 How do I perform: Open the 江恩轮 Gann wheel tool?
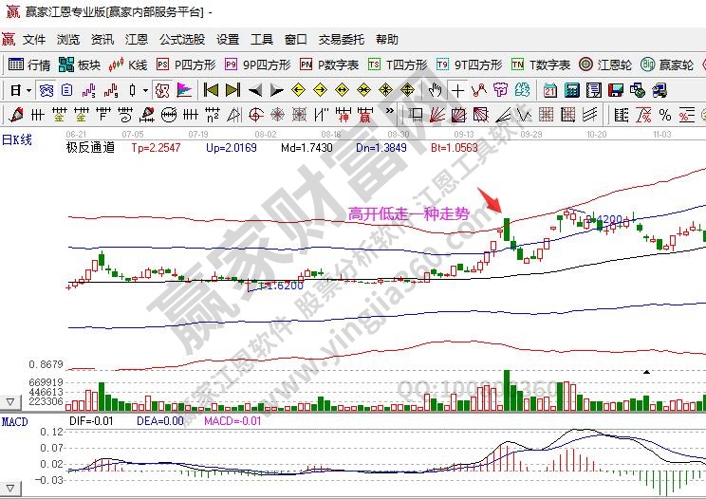pyautogui.click(x=605, y=65)
